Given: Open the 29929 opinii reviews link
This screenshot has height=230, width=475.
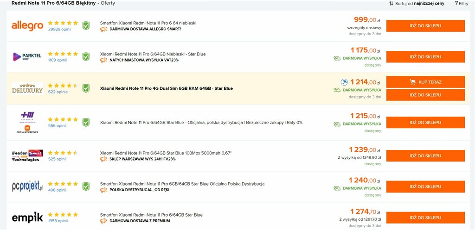Looking at the screenshot, I should pyautogui.click(x=60, y=29).
